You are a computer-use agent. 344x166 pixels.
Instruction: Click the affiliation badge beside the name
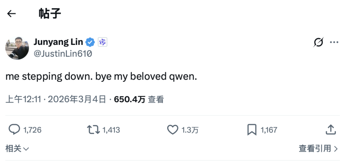102,42
